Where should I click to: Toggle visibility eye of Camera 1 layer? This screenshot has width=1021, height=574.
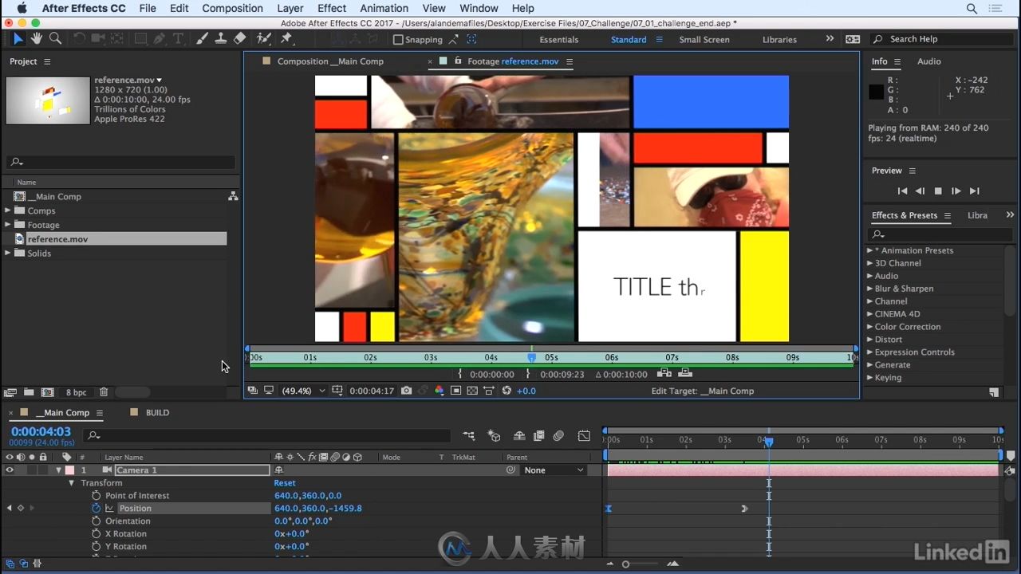pos(10,470)
